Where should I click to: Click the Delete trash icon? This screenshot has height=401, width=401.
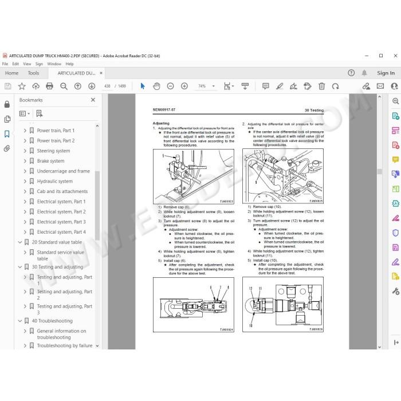point(322,86)
